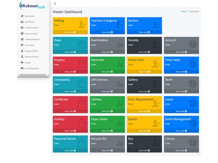The width and height of the screenshot is (218, 163).
Task: Click More info on Stork card
Action: 181,91
